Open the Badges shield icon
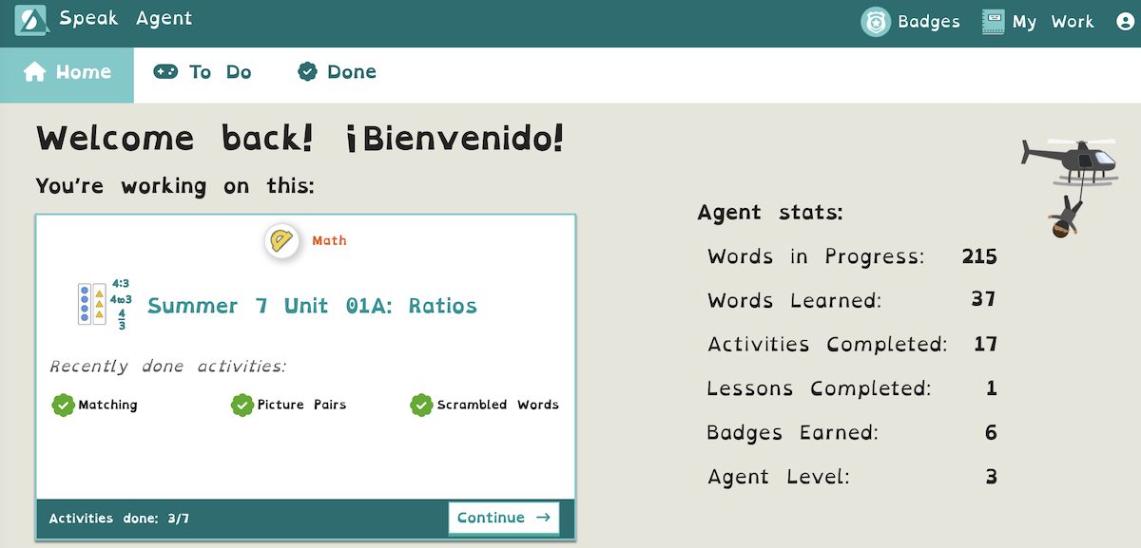Screen dimensions: 1141x548 click(875, 22)
